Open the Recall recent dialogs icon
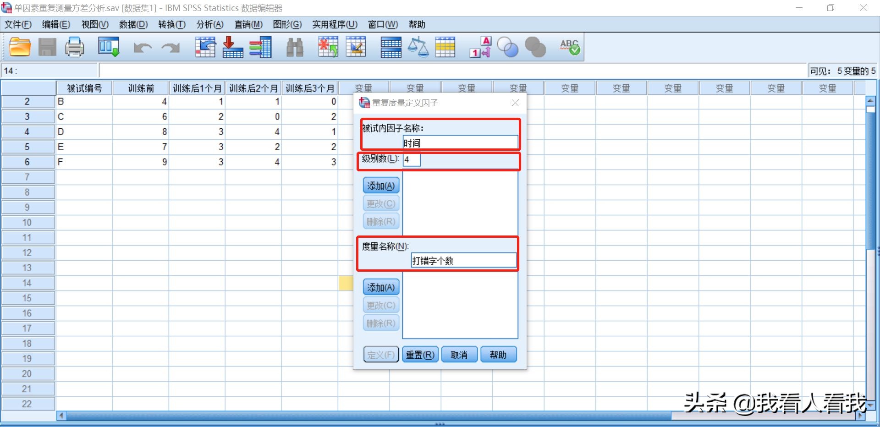Screen dimensions: 880x427 pyautogui.click(x=109, y=47)
